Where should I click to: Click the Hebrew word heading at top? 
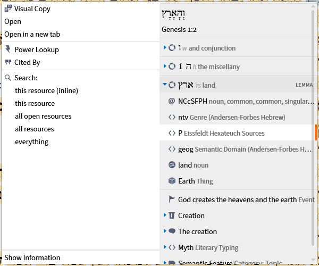[x=173, y=14]
